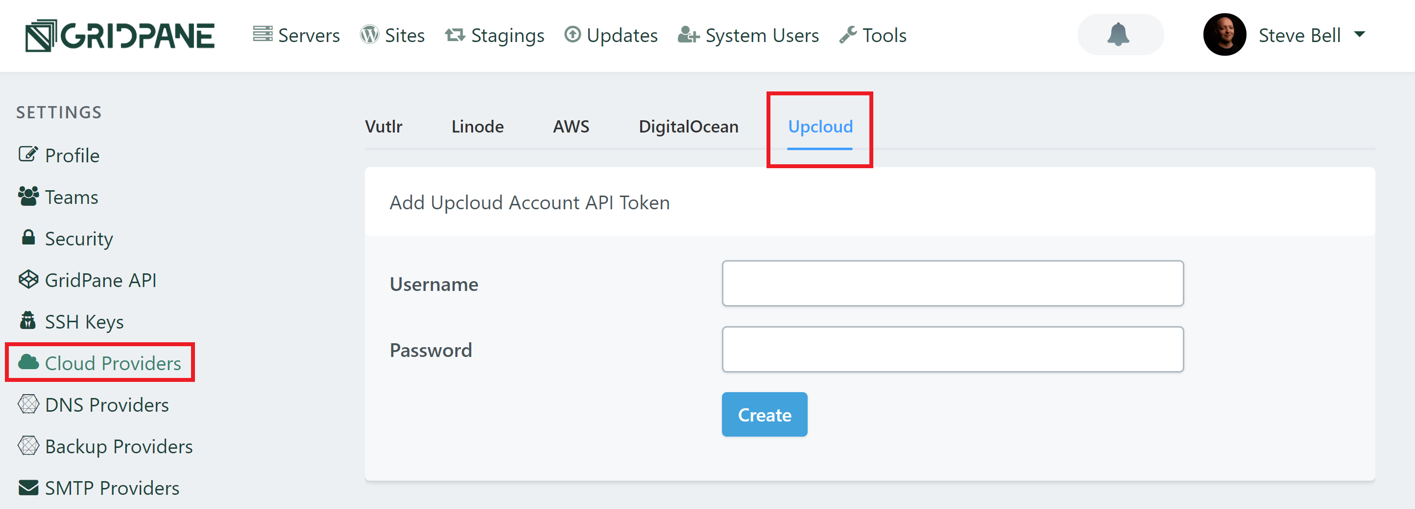Click the Stagings retweet icon
Screen dimensions: 1415x509
(455, 35)
